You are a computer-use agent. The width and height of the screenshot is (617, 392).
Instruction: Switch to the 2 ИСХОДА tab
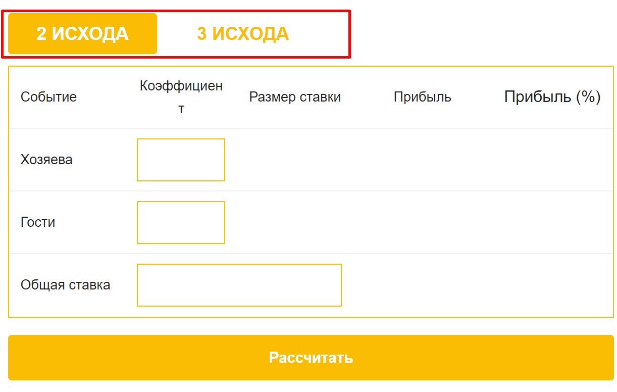tap(82, 34)
